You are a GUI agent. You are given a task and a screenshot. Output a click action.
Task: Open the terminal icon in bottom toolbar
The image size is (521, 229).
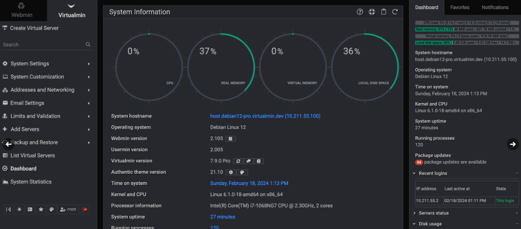[x=30, y=209]
